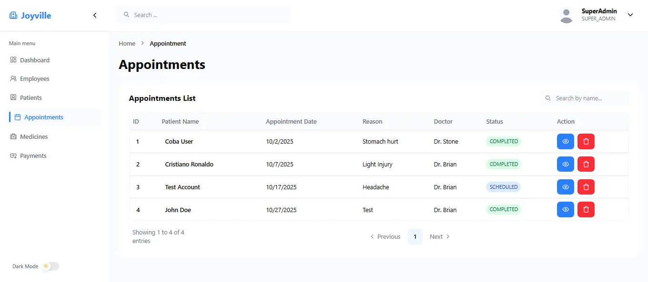
Task: Go to the Next page of appointments
Action: click(439, 236)
